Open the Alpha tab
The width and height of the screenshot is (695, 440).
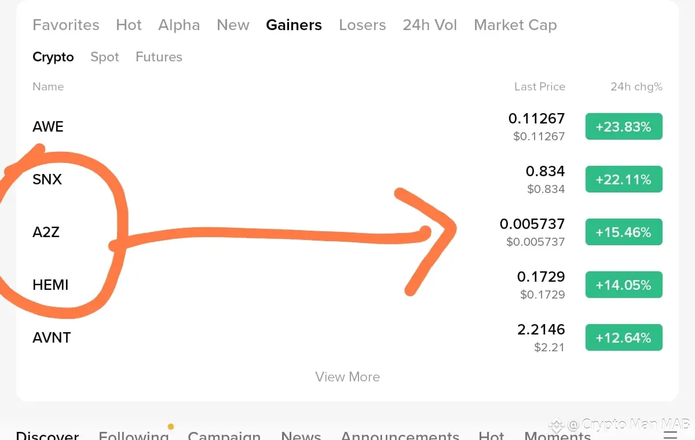coord(179,25)
